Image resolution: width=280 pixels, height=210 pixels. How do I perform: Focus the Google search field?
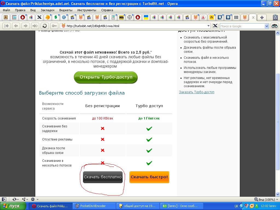coord(242,26)
